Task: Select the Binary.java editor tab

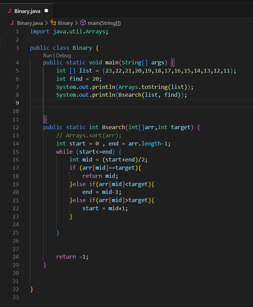Action: point(27,11)
